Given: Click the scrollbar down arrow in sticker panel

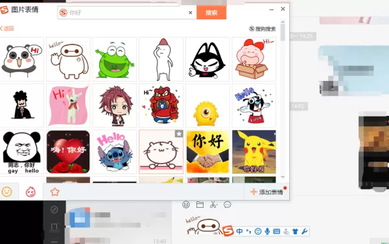Looking at the screenshot, I should click(283, 177).
